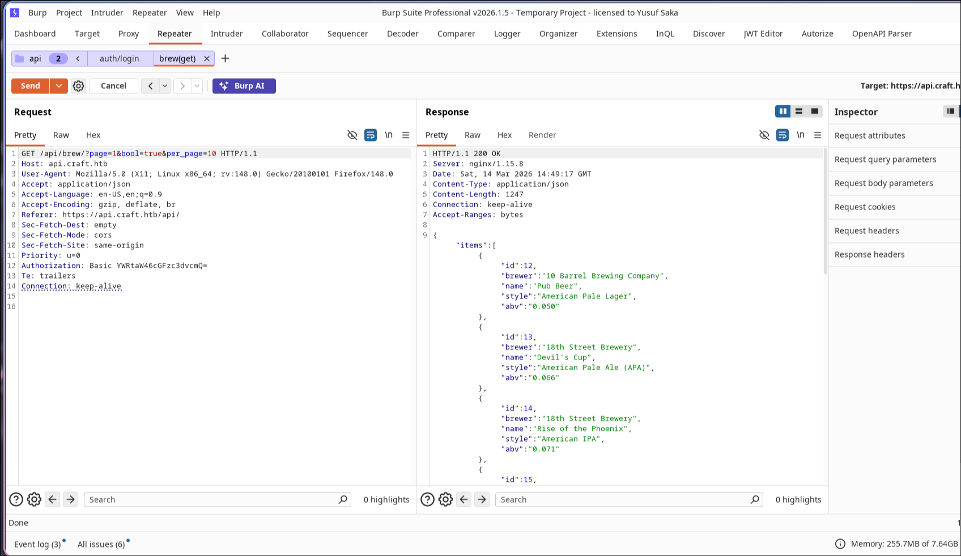Select top/bottom request/response layout
Image resolution: width=961 pixels, height=556 pixels.
pyautogui.click(x=799, y=112)
